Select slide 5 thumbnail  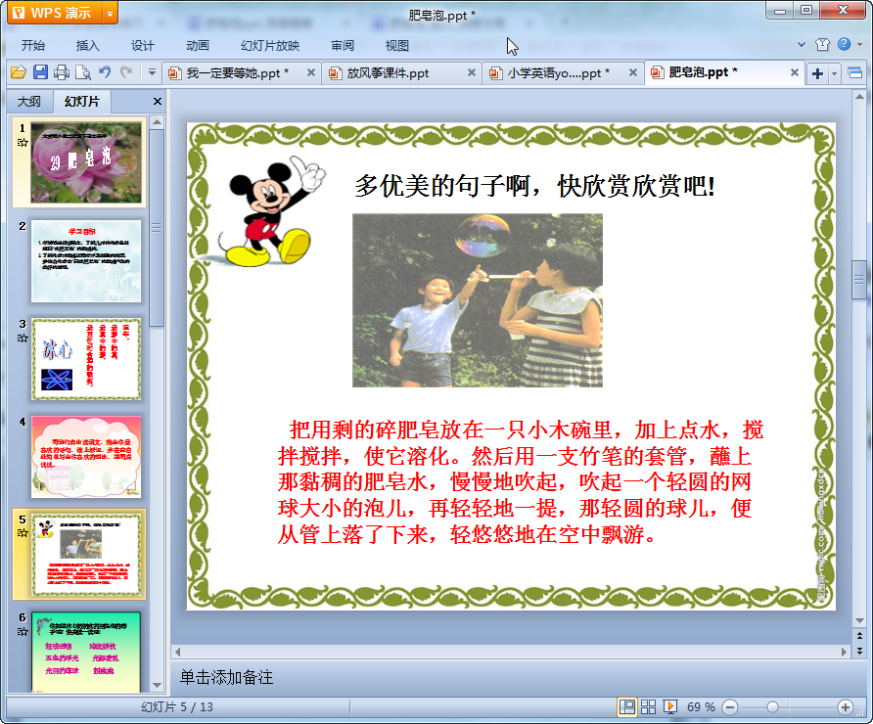pyautogui.click(x=86, y=555)
